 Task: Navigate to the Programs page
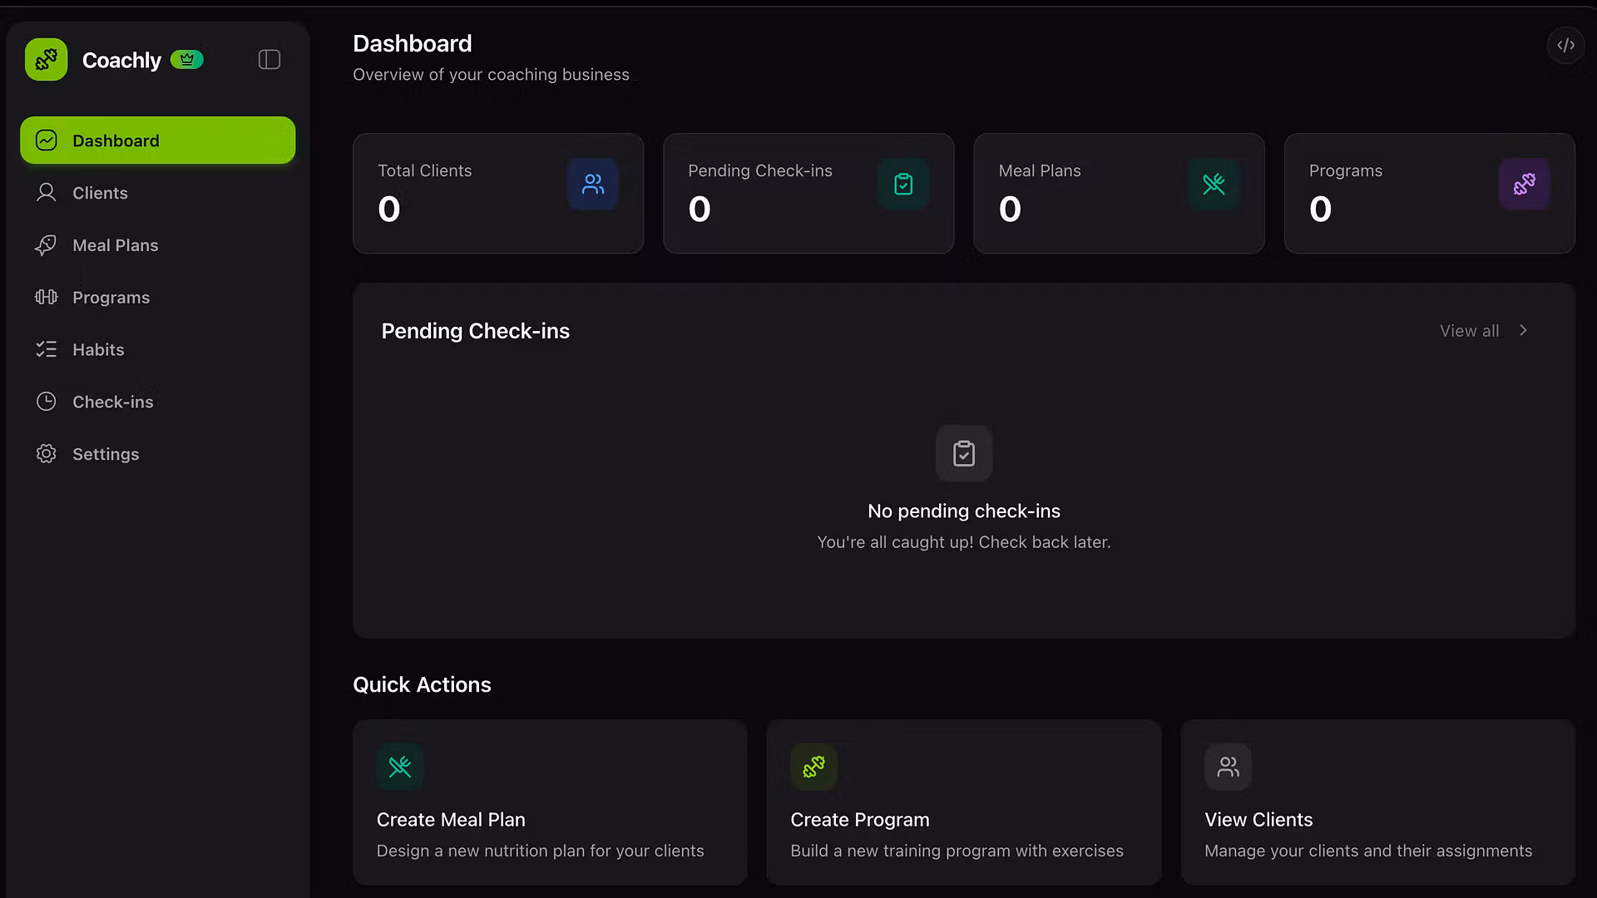coord(111,298)
